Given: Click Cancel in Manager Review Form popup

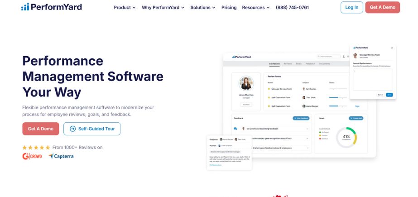Looking at the screenshot, I should pos(380,95).
